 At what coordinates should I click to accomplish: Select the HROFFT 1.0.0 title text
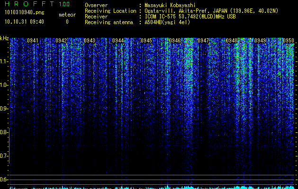pos(37,4)
